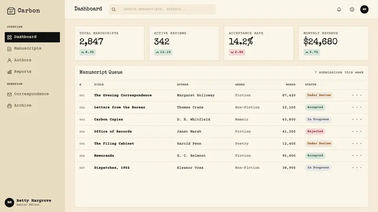Open The Filing Cabinet manuscript

114,144
